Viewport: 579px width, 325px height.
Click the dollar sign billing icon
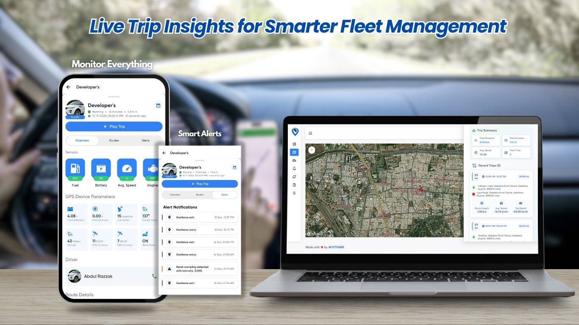(294, 193)
